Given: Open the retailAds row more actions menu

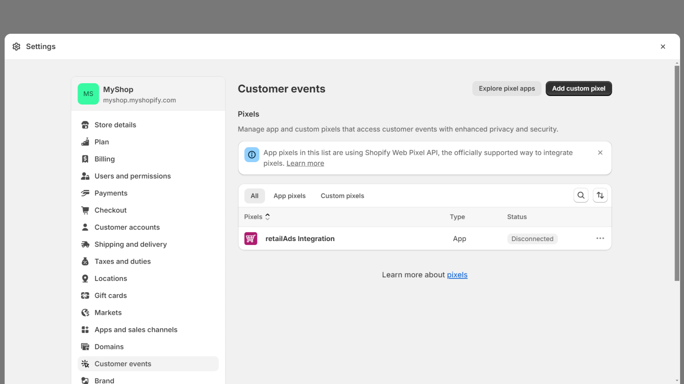Looking at the screenshot, I should click(x=600, y=239).
